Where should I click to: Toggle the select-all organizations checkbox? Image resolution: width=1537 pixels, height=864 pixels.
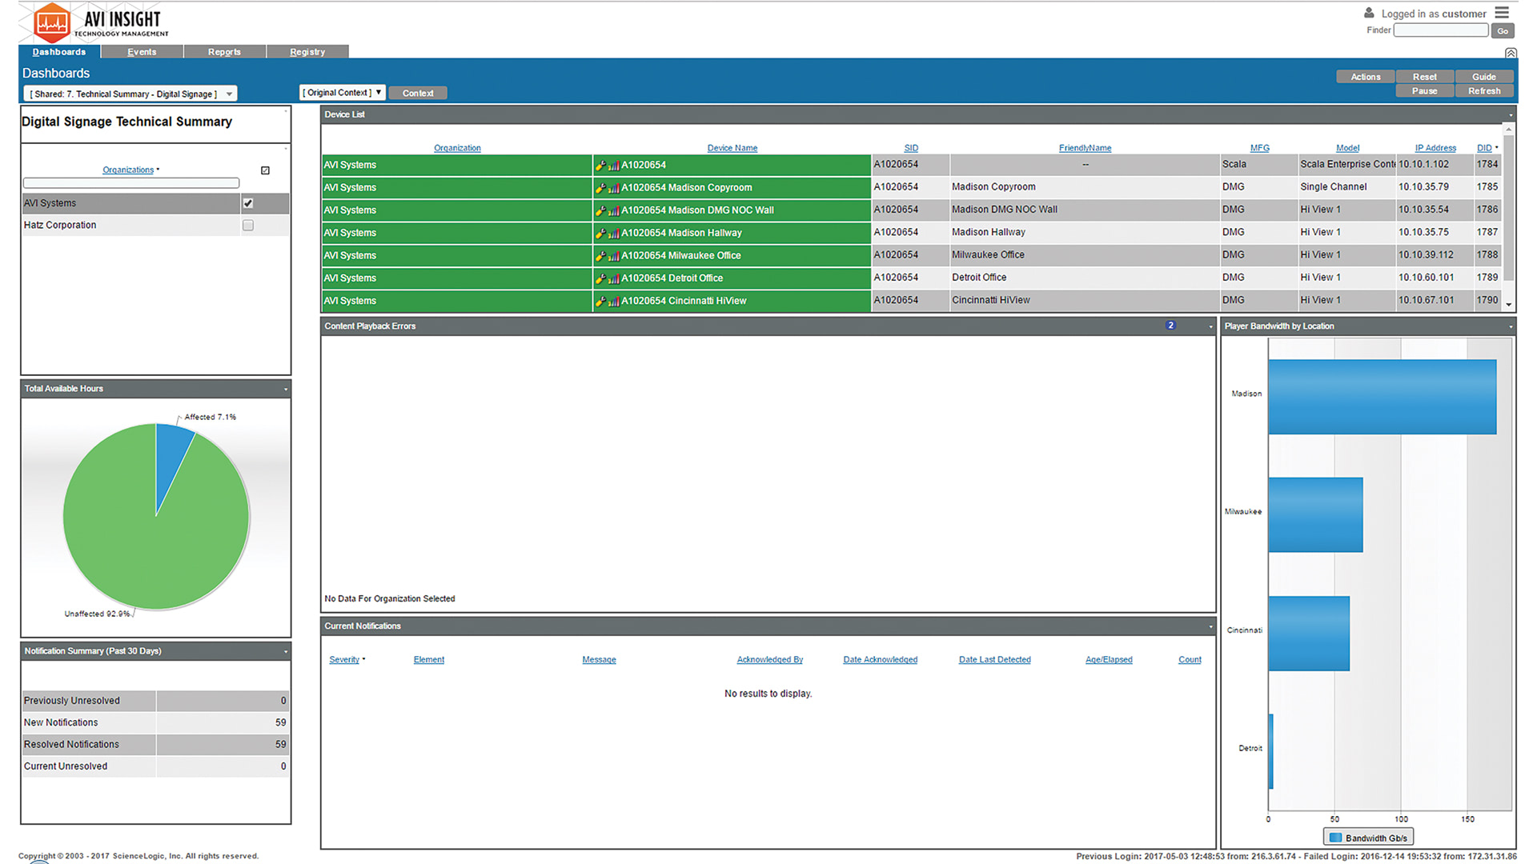(x=265, y=170)
